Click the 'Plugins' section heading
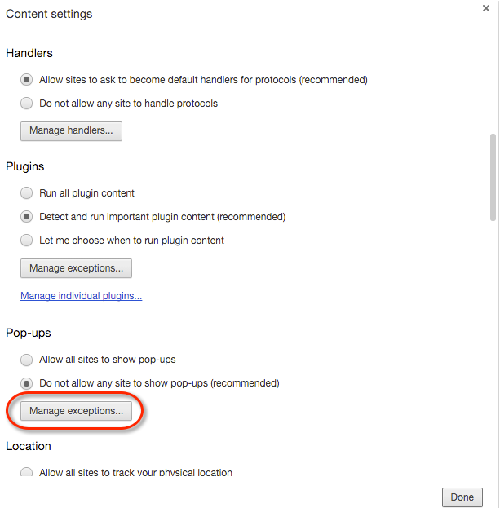 click(x=25, y=166)
